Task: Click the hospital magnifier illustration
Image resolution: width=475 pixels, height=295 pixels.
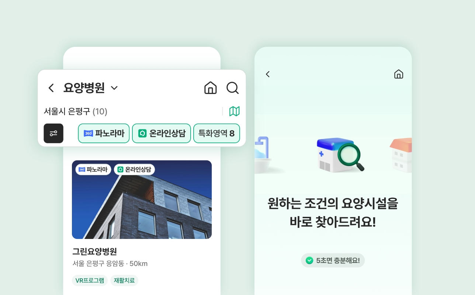Action: coord(340,155)
